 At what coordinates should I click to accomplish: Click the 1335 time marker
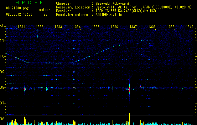[96, 27]
